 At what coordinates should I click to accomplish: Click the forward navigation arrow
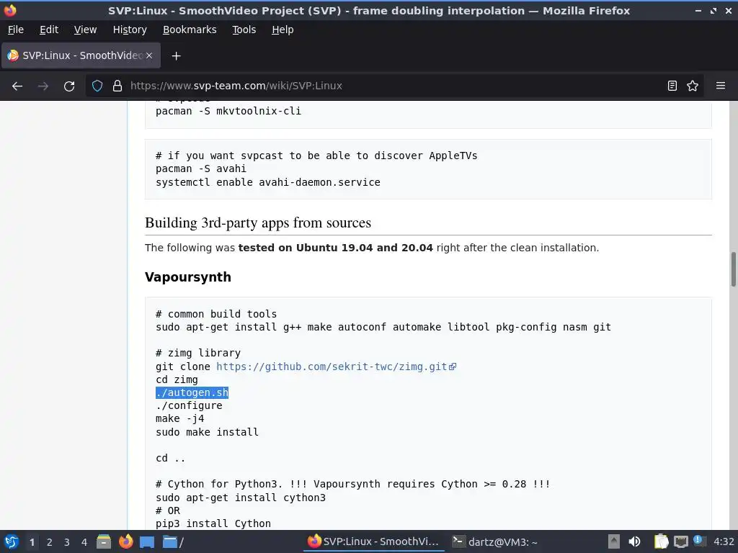coord(43,86)
